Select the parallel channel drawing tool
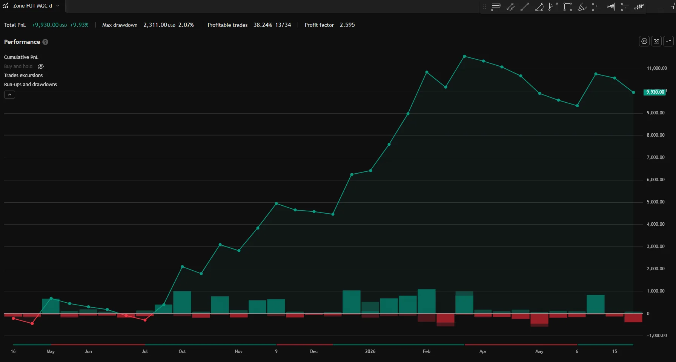 click(510, 7)
